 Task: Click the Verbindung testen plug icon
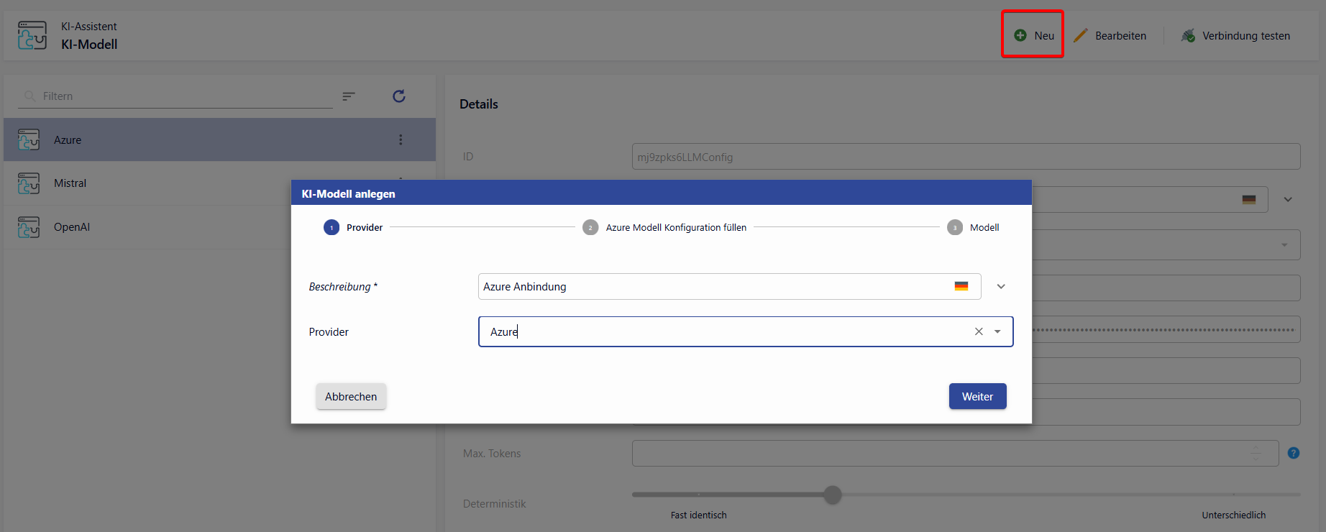1188,35
